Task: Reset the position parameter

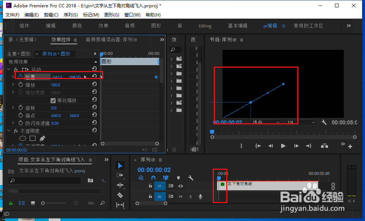Action: [94, 76]
